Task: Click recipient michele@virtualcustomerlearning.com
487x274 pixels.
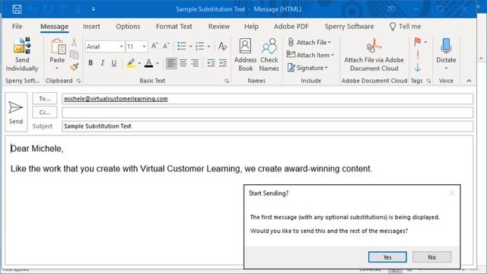Action: (116, 99)
